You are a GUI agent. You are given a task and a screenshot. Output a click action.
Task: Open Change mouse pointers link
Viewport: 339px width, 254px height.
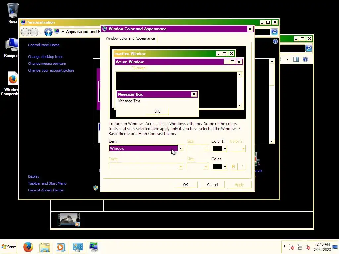click(47, 63)
